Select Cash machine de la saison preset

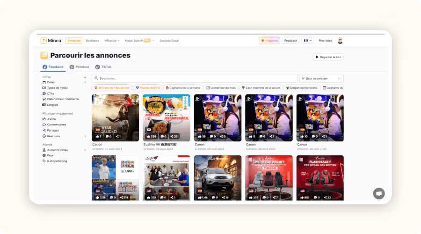coord(261,88)
